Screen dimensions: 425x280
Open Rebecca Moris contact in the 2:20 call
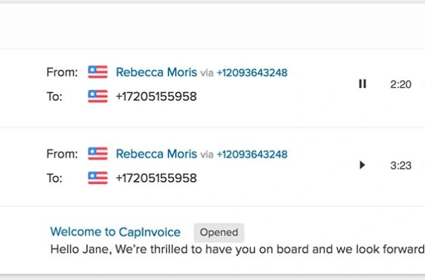coord(157,72)
